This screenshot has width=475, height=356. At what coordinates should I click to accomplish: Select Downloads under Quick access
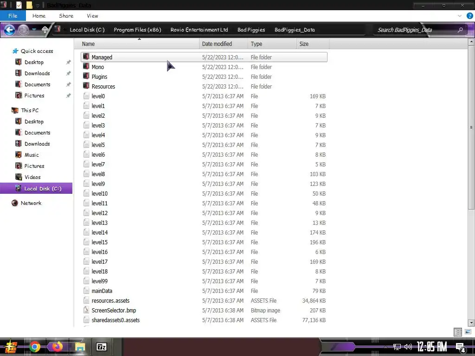pyautogui.click(x=37, y=73)
